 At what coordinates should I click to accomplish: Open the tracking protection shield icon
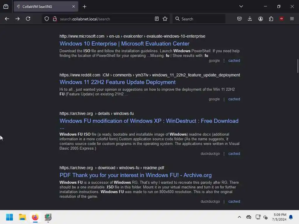coord(47,19)
